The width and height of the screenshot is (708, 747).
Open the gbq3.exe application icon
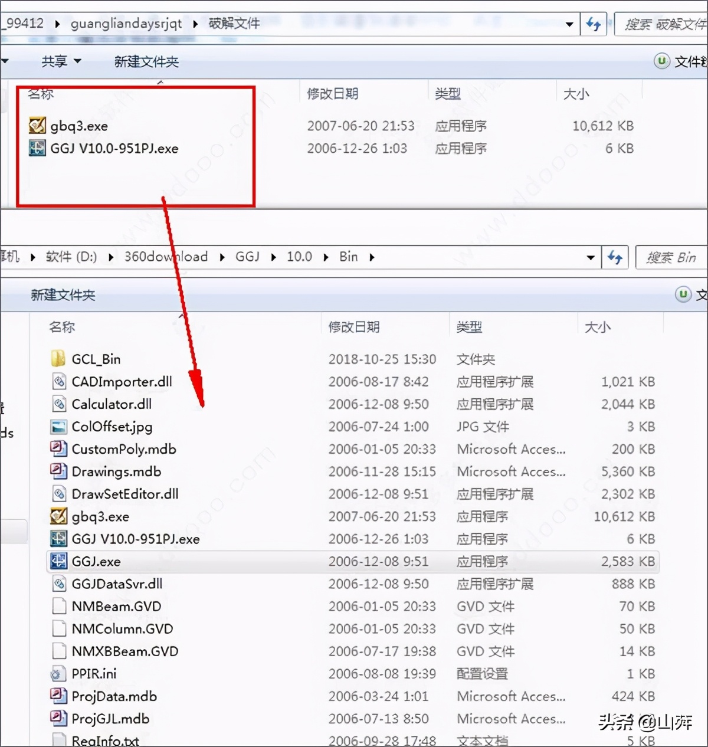click(37, 125)
